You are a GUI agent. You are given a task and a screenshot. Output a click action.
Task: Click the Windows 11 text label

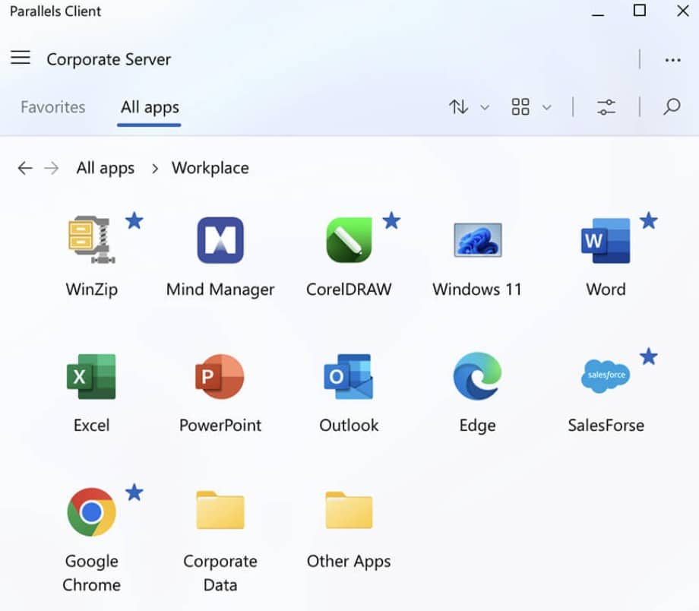pos(477,289)
